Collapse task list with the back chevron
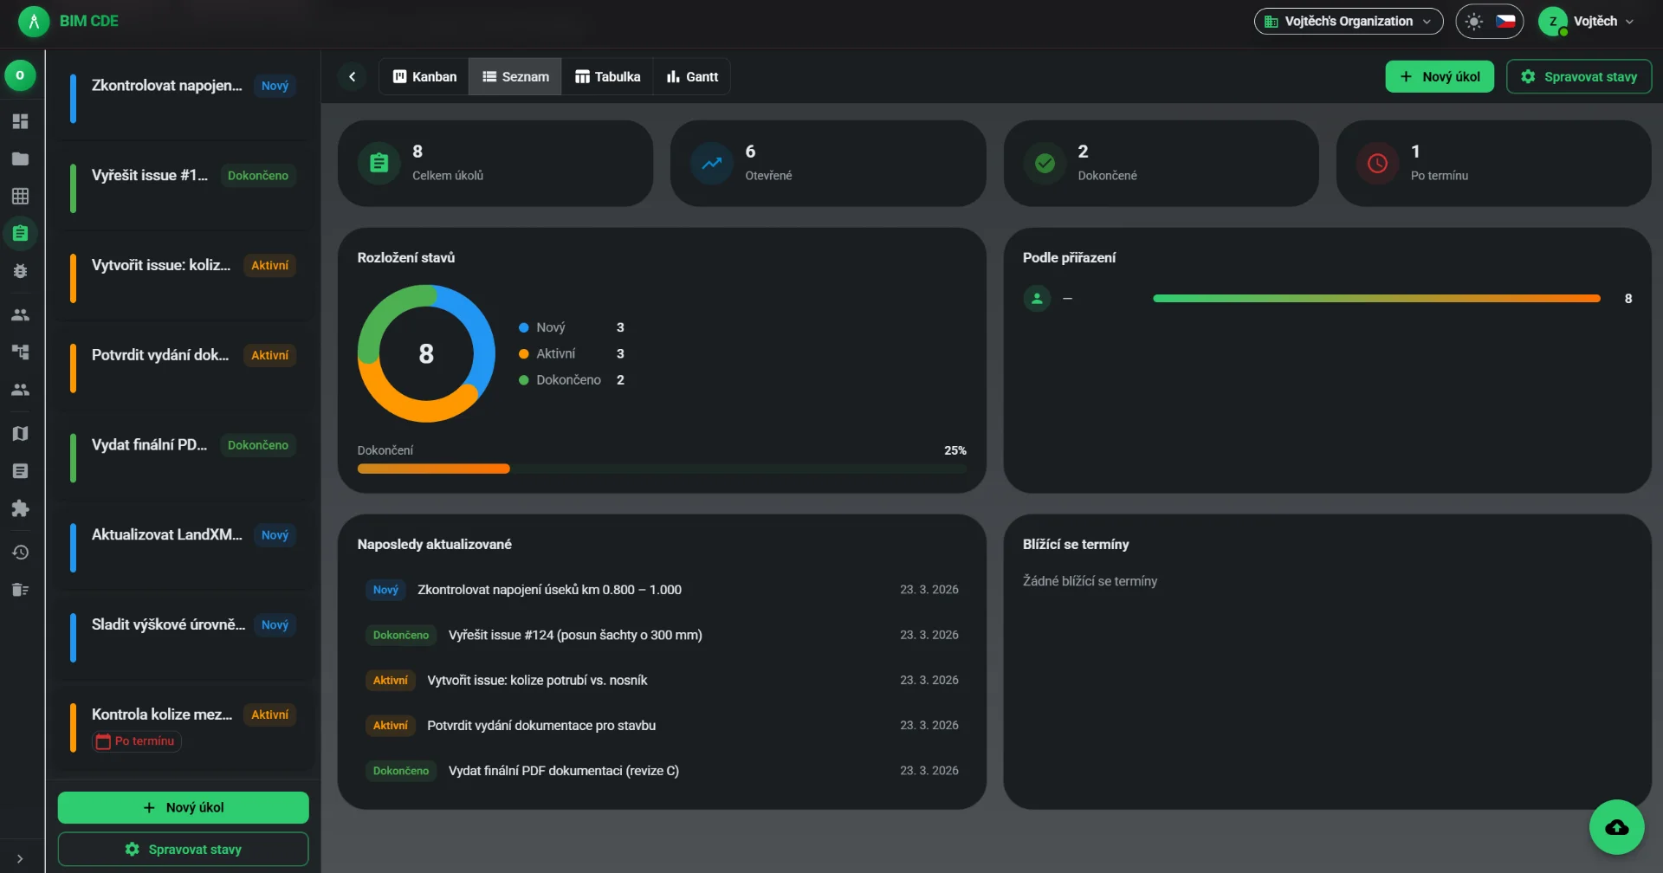This screenshot has width=1663, height=873. [352, 76]
